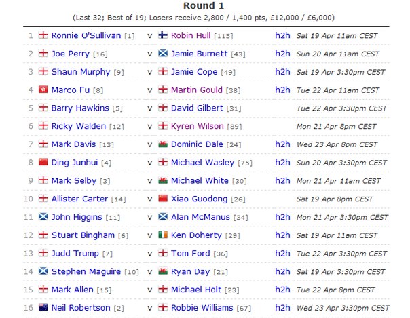Click the China flag next to Xiao Guodong
This screenshot has height=318, width=410.
(163, 198)
